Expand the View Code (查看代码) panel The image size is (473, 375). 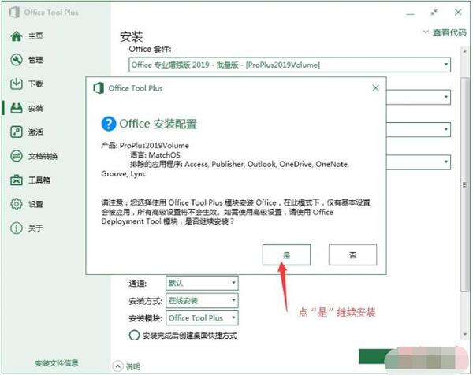[x=446, y=33]
